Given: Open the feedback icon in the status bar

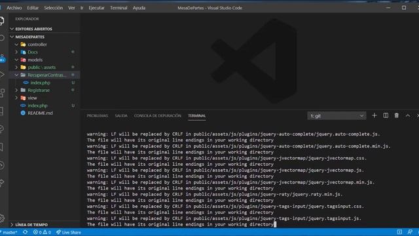Looking at the screenshot, I should coord(410,232).
